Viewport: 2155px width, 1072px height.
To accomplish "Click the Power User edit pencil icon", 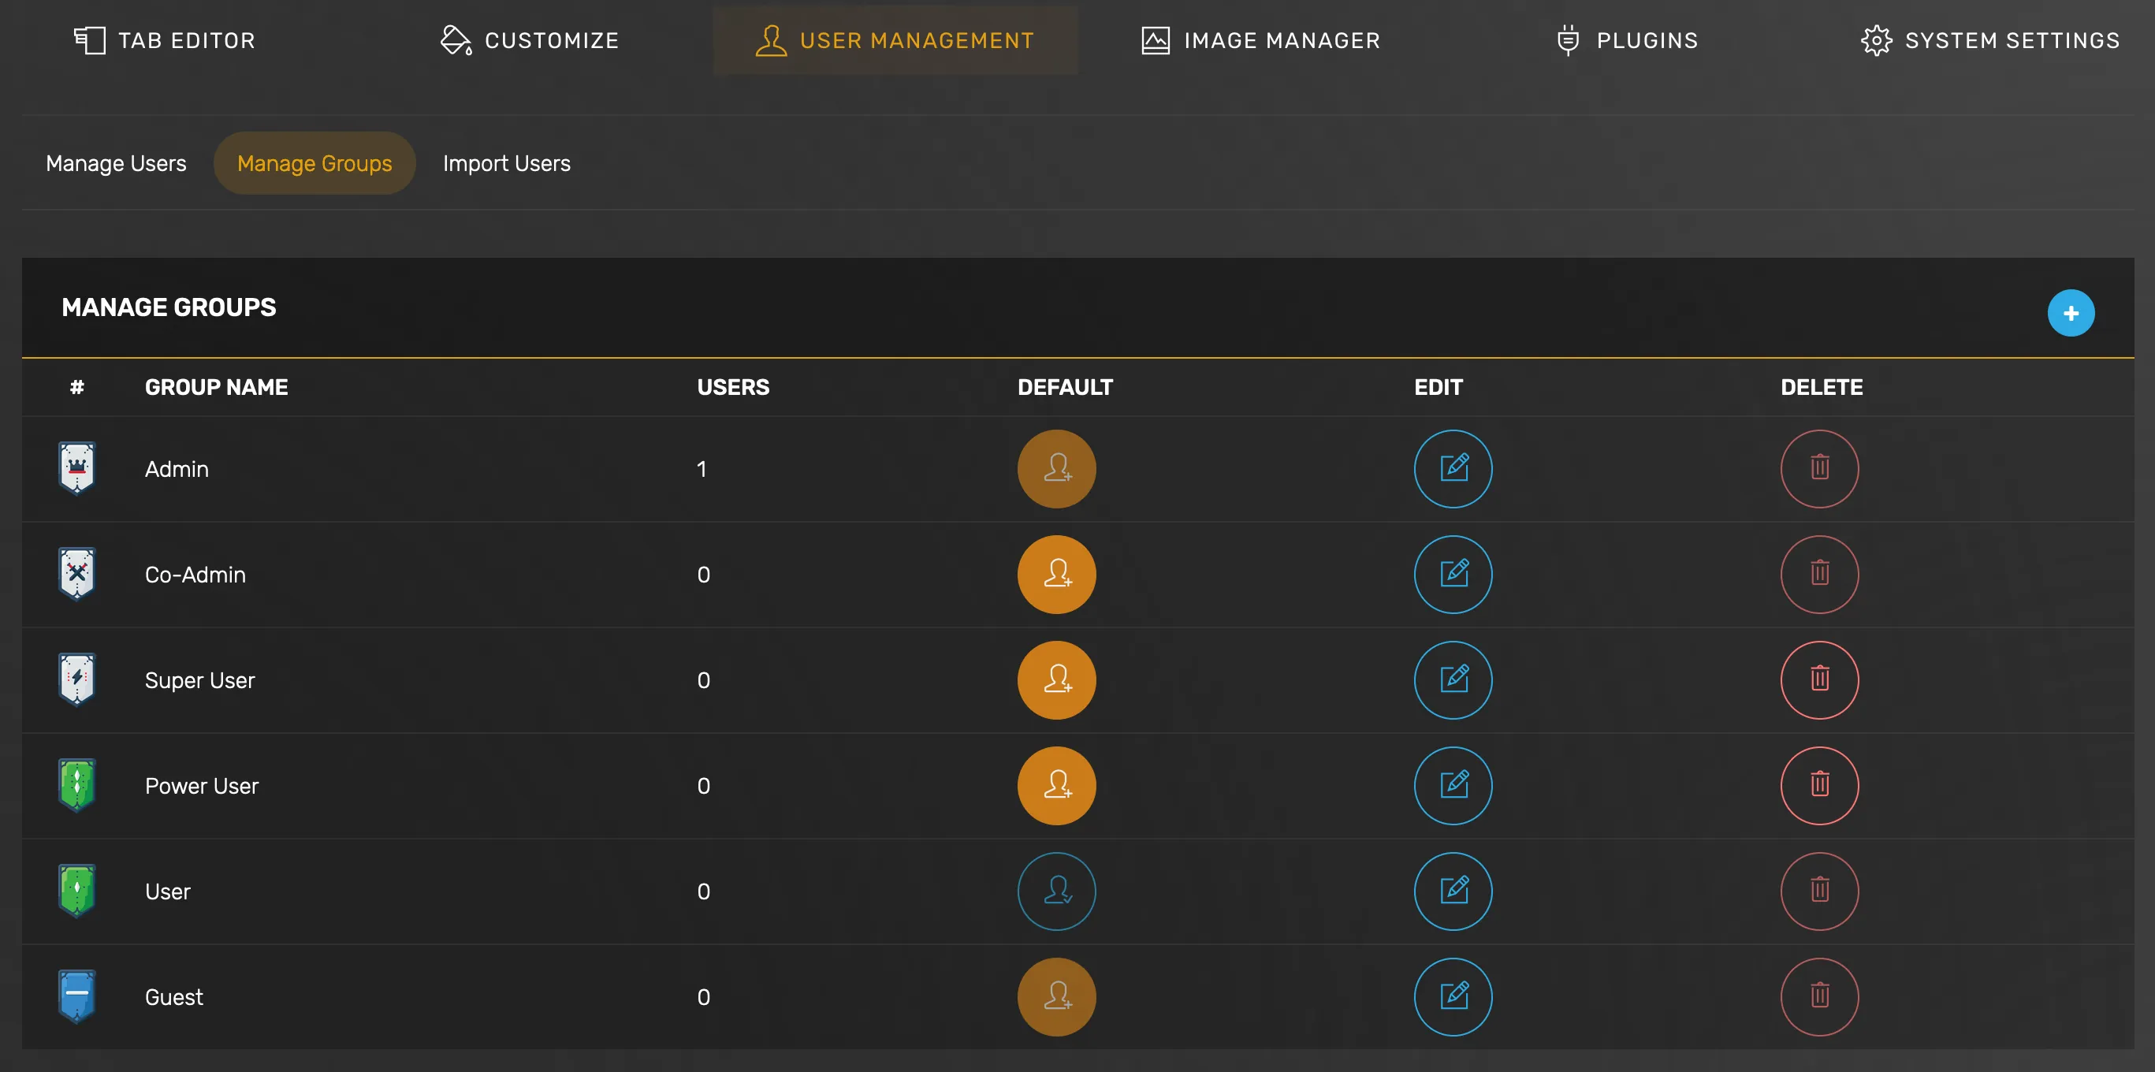I will coord(1453,786).
